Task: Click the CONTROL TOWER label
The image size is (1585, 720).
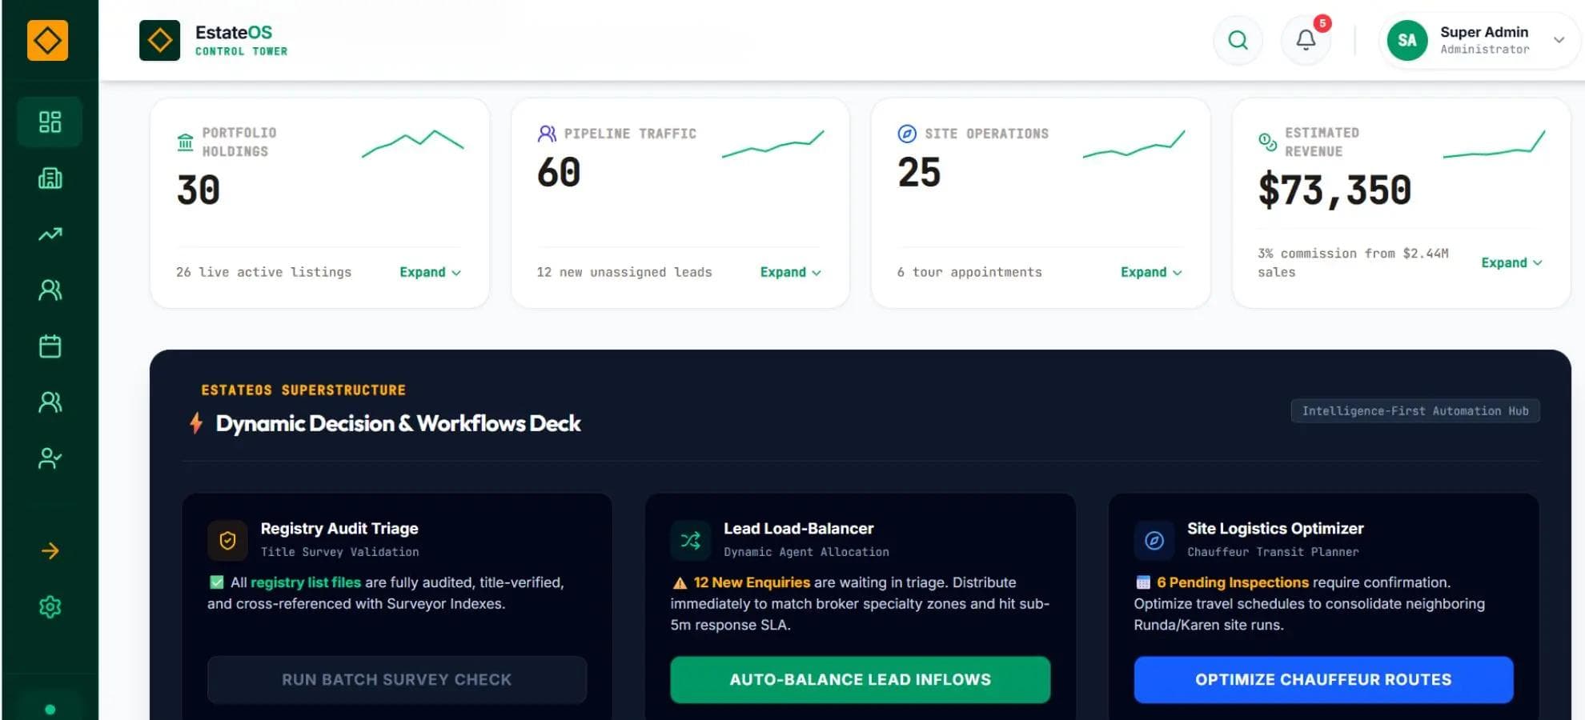Action: (x=241, y=51)
